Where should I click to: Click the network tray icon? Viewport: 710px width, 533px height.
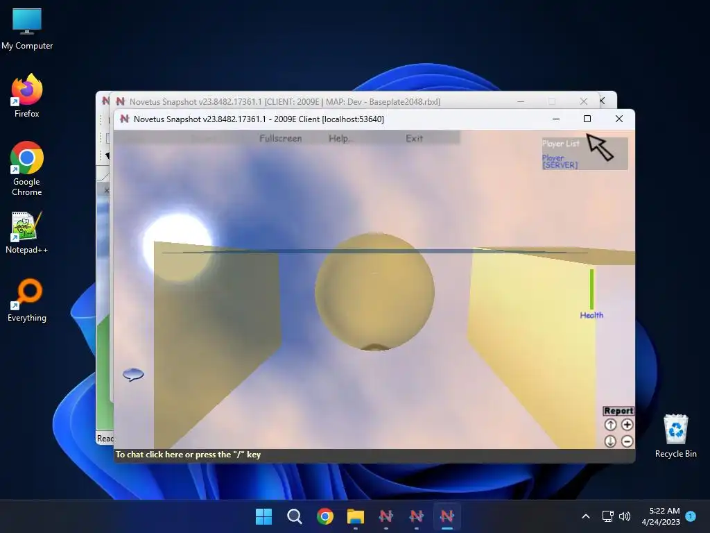point(607,516)
